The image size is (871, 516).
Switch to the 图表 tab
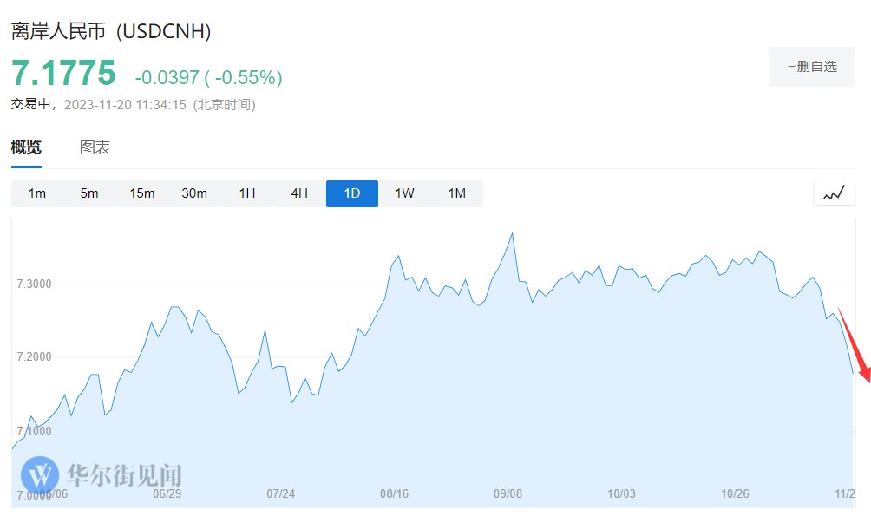pyautogui.click(x=95, y=147)
